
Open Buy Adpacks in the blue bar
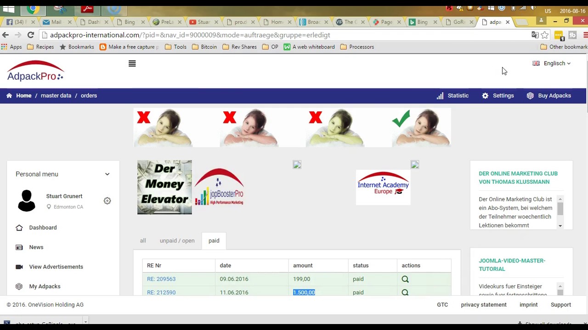(549, 95)
